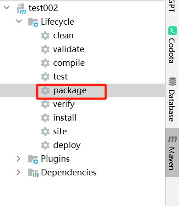
Task: Select the verify lifecycle goal
Action: [x=64, y=105]
